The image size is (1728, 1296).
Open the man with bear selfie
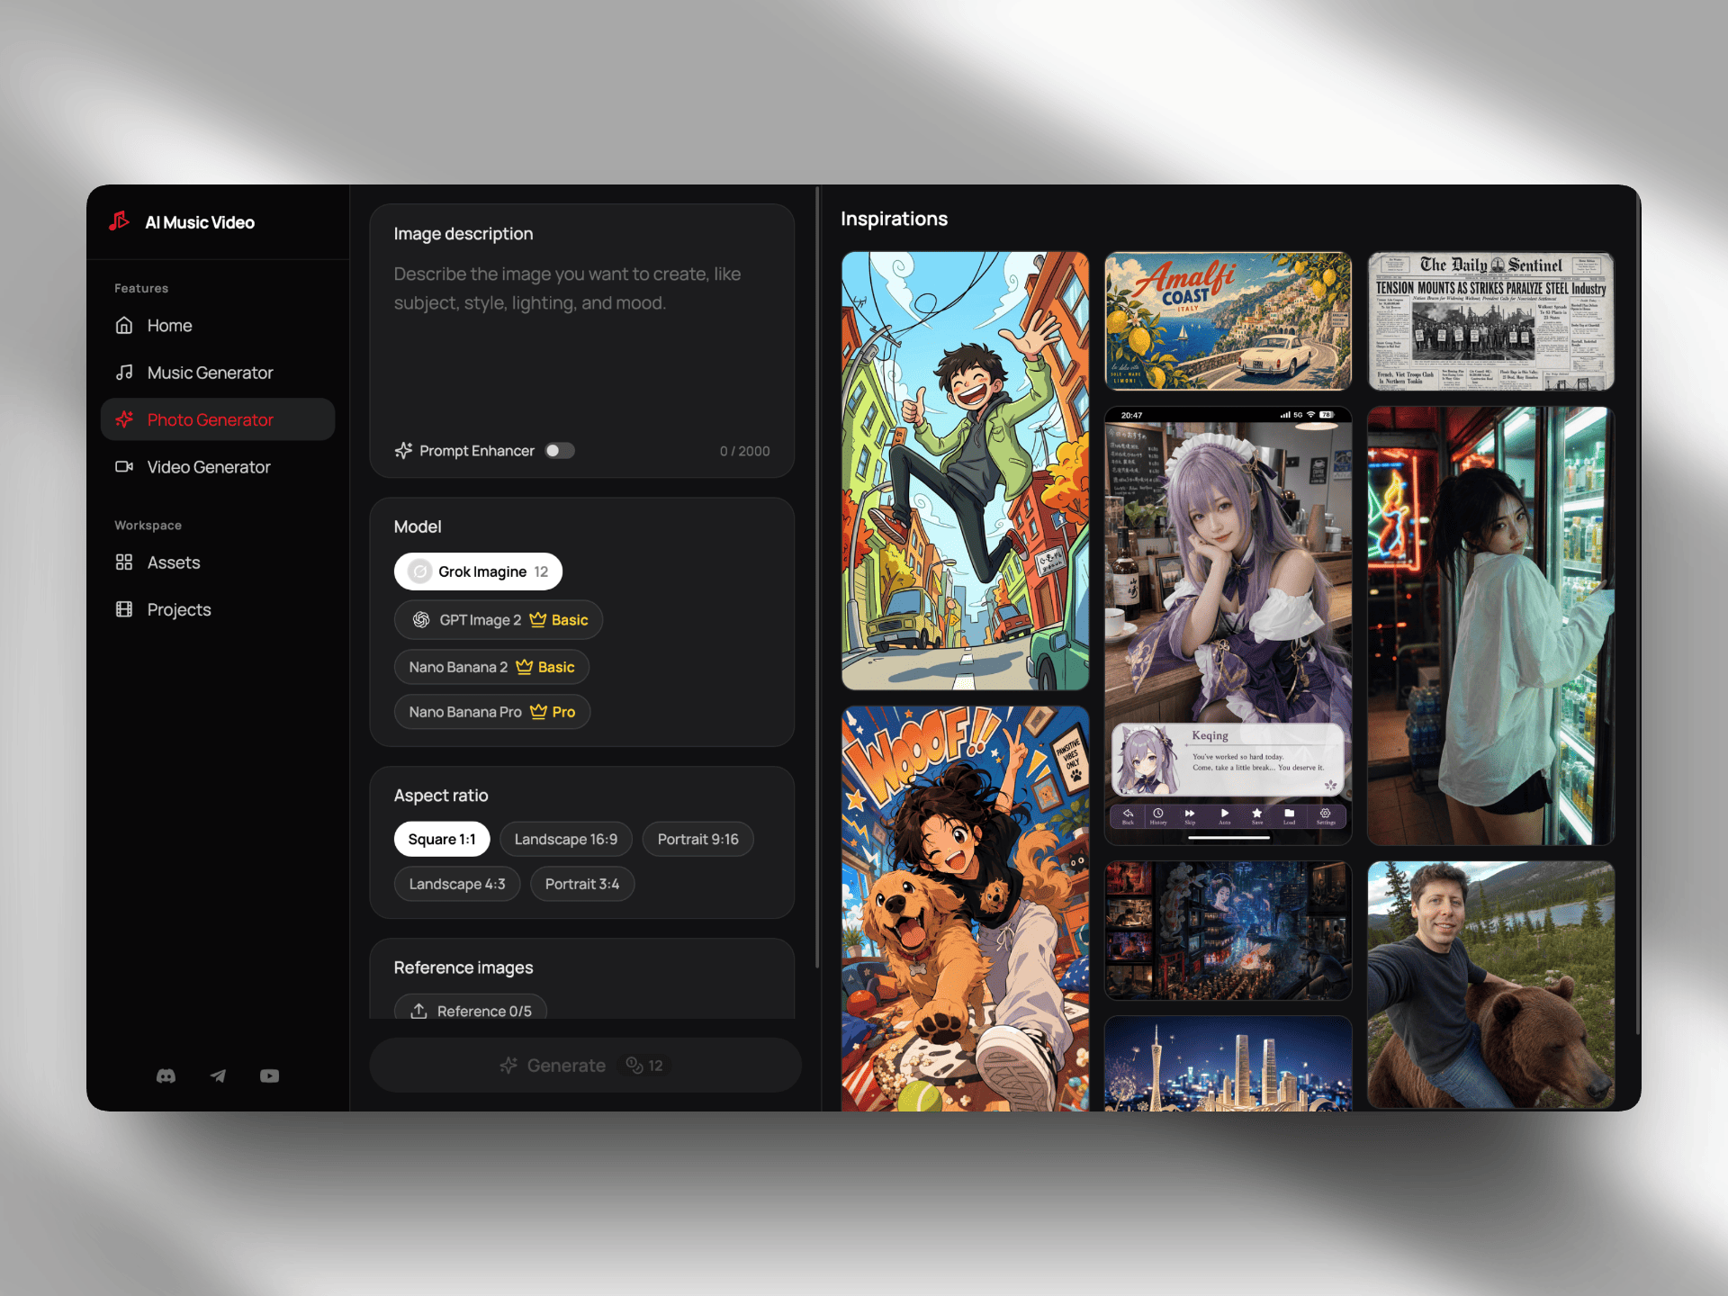[x=1490, y=985]
